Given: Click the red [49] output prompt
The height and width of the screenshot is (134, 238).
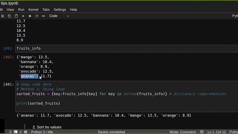Looking at the screenshot, I should coord(9,57).
